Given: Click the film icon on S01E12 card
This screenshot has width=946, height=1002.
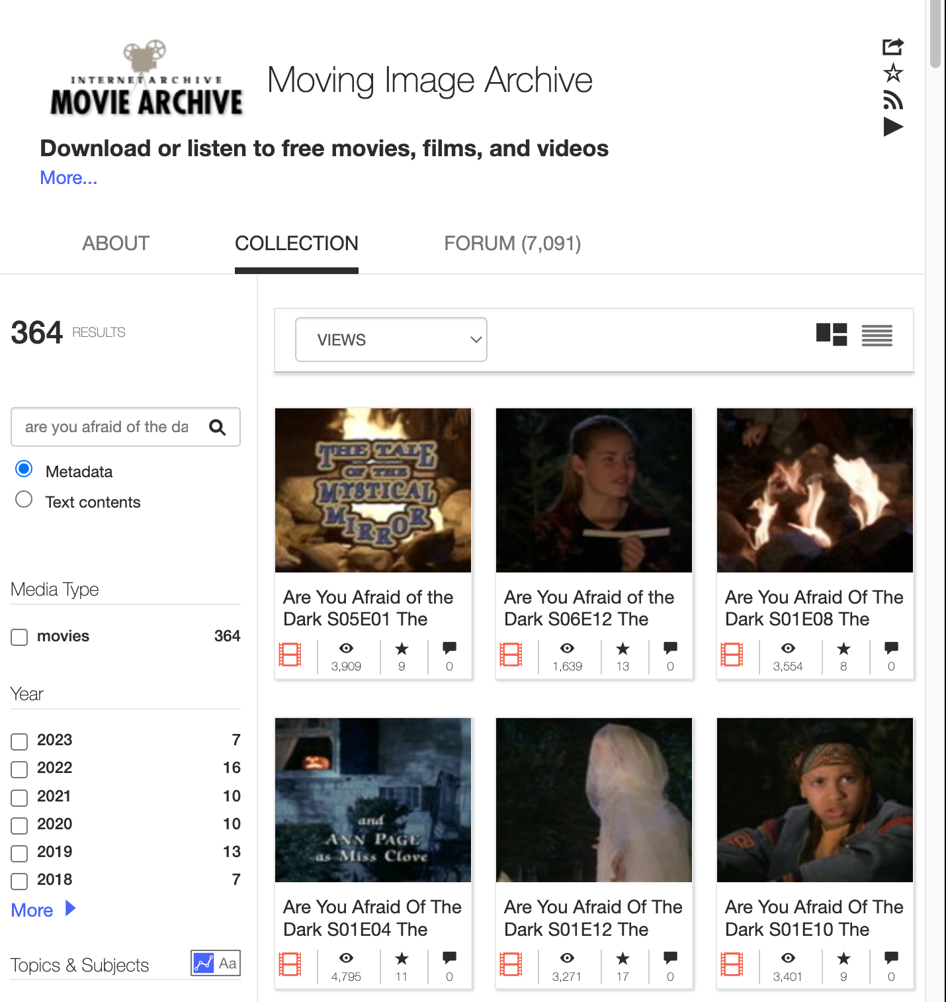Looking at the screenshot, I should (x=511, y=964).
